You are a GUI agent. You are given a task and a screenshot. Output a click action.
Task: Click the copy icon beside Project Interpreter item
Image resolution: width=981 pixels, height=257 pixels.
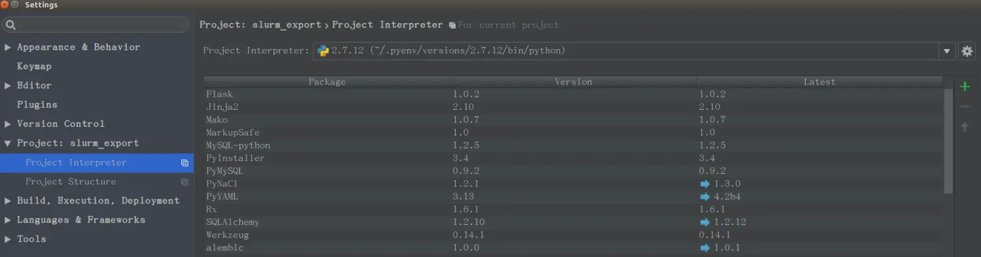(184, 163)
